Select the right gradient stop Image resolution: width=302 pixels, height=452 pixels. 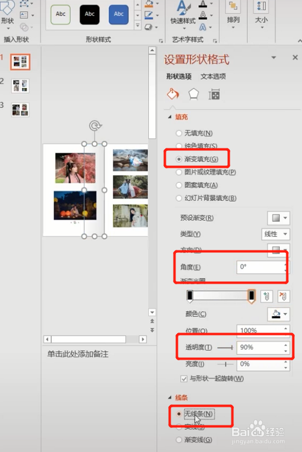tap(251, 296)
